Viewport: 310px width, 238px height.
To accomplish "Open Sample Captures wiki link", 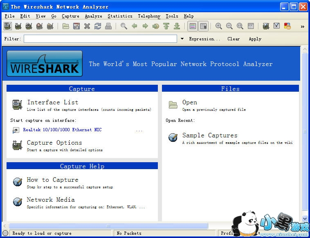I will (209, 136).
